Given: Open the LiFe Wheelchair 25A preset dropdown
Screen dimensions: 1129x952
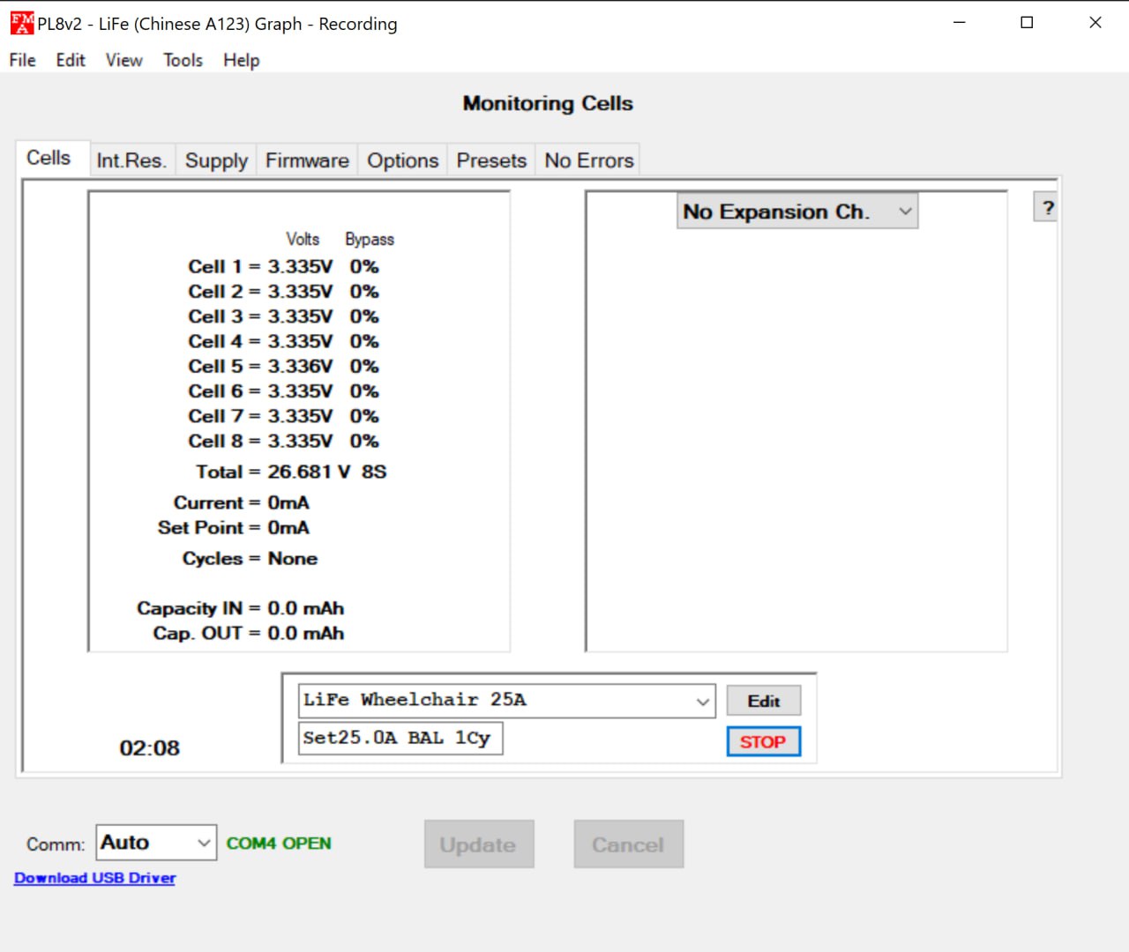Looking at the screenshot, I should click(x=506, y=701).
